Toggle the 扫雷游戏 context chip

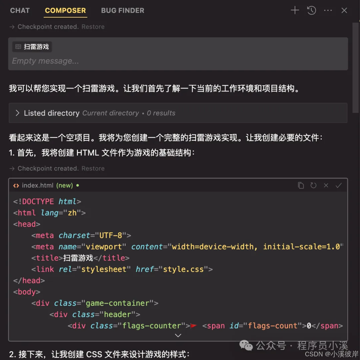coord(32,47)
